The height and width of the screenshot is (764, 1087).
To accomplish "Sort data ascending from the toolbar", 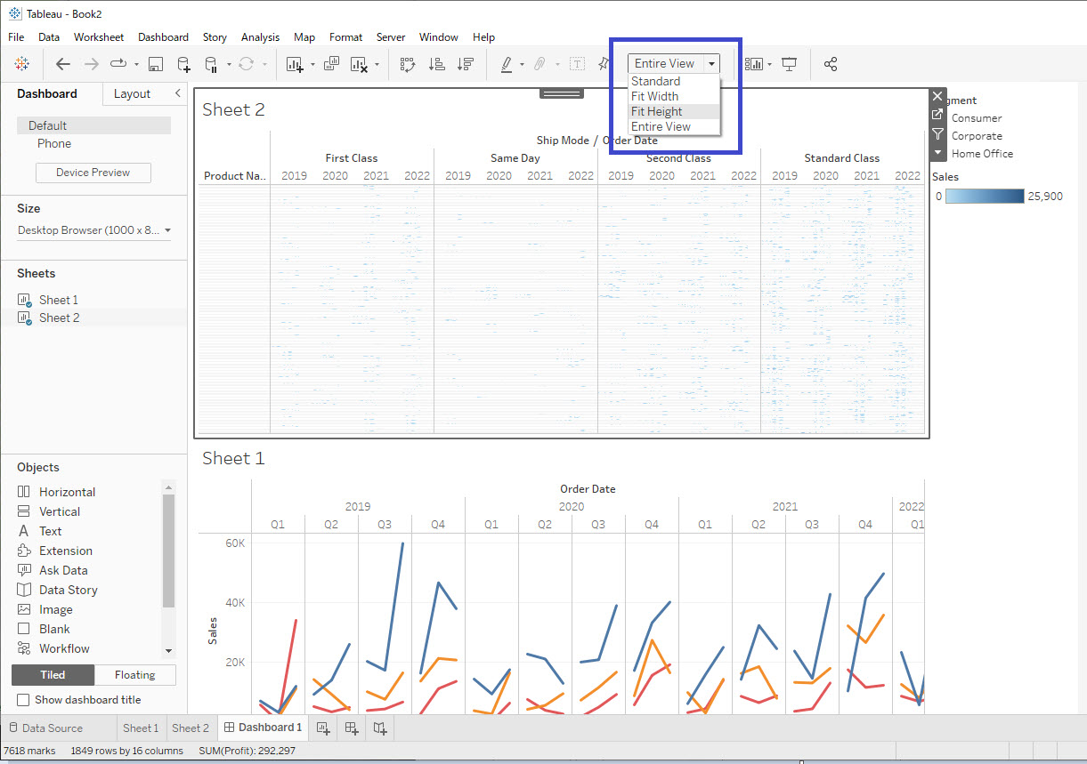I will 434,63.
